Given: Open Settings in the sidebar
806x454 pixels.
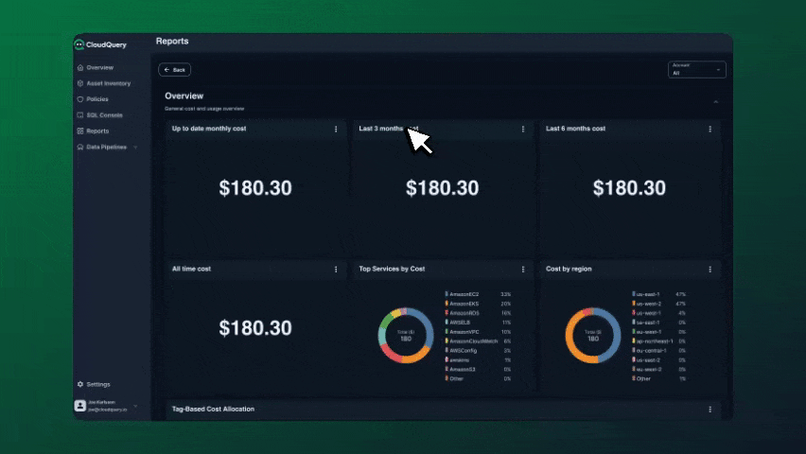Looking at the screenshot, I should click(x=97, y=384).
